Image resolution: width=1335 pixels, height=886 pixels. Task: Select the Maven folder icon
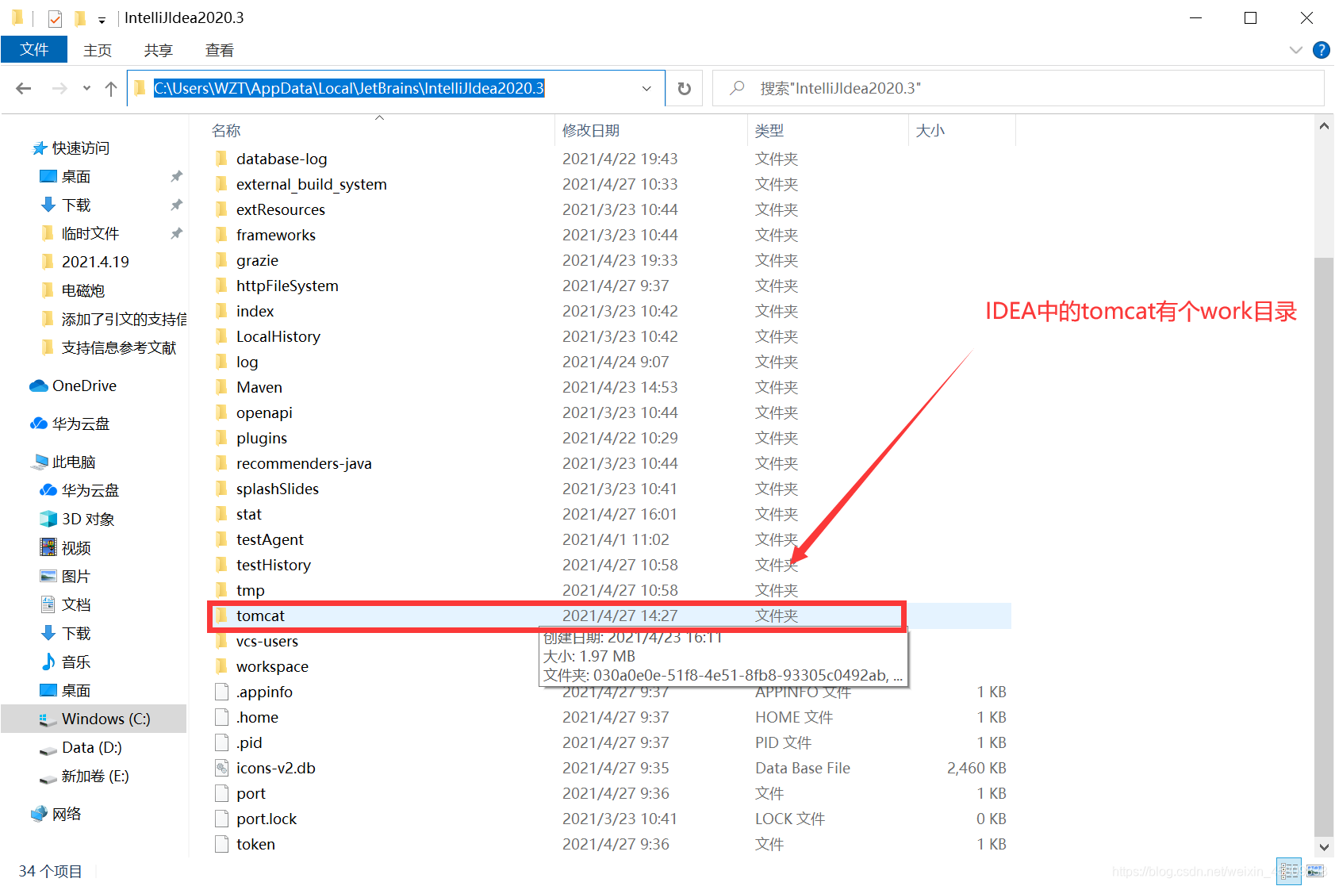221,387
